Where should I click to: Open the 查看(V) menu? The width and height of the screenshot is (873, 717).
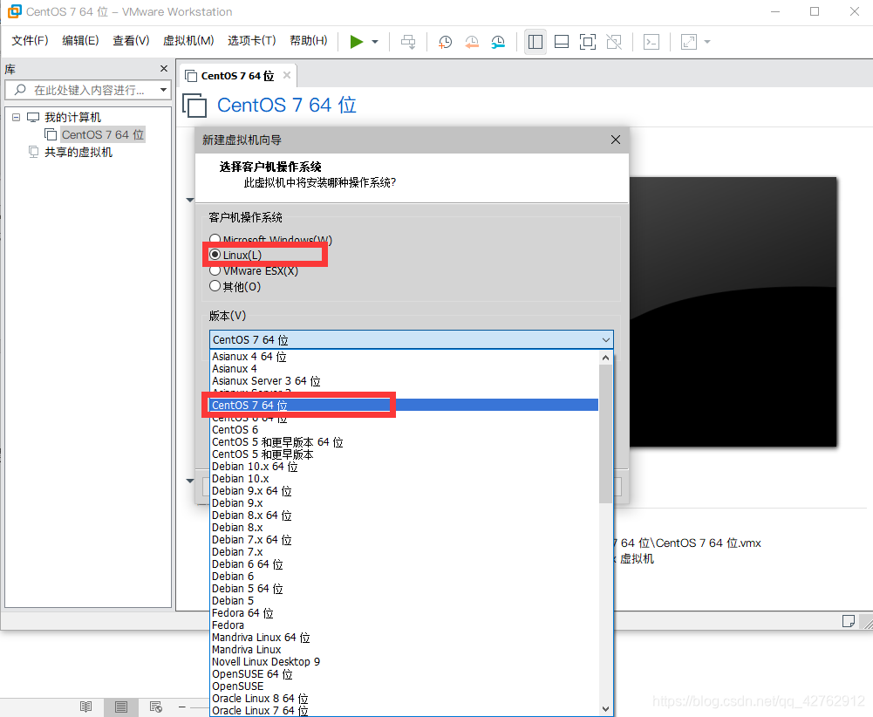[x=131, y=41]
